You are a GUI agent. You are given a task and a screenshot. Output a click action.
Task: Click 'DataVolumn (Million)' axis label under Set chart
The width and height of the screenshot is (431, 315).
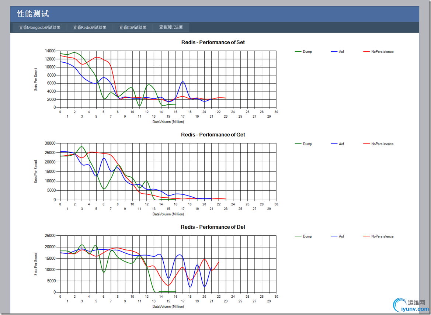168,122
